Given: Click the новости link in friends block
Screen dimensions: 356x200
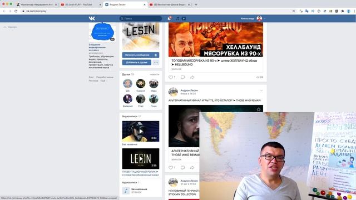Looking at the screenshot, I should coord(155,74).
